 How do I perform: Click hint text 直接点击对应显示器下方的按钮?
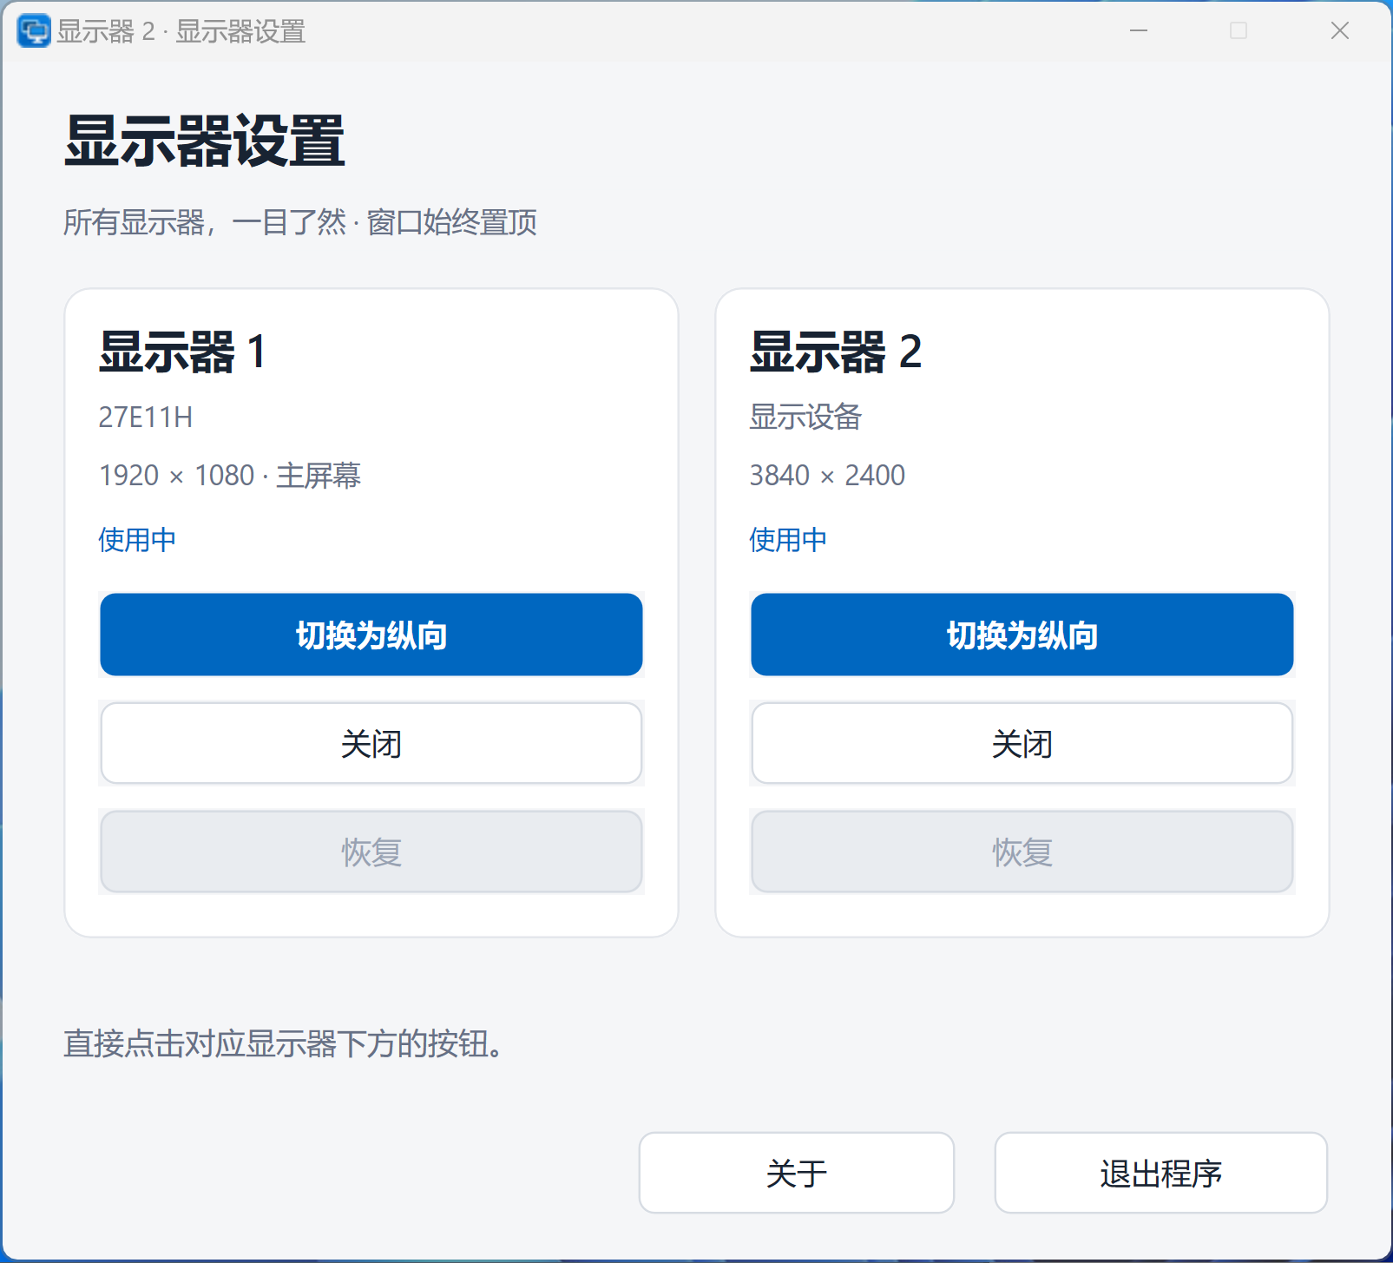coord(283,1043)
